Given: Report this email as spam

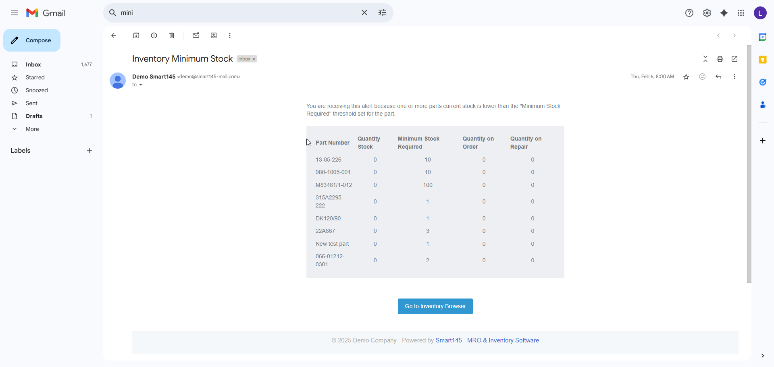Looking at the screenshot, I should (x=154, y=35).
